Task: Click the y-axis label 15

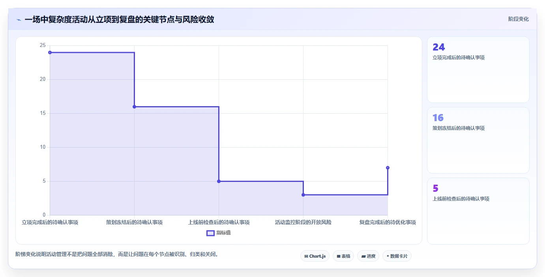Action: point(43,113)
